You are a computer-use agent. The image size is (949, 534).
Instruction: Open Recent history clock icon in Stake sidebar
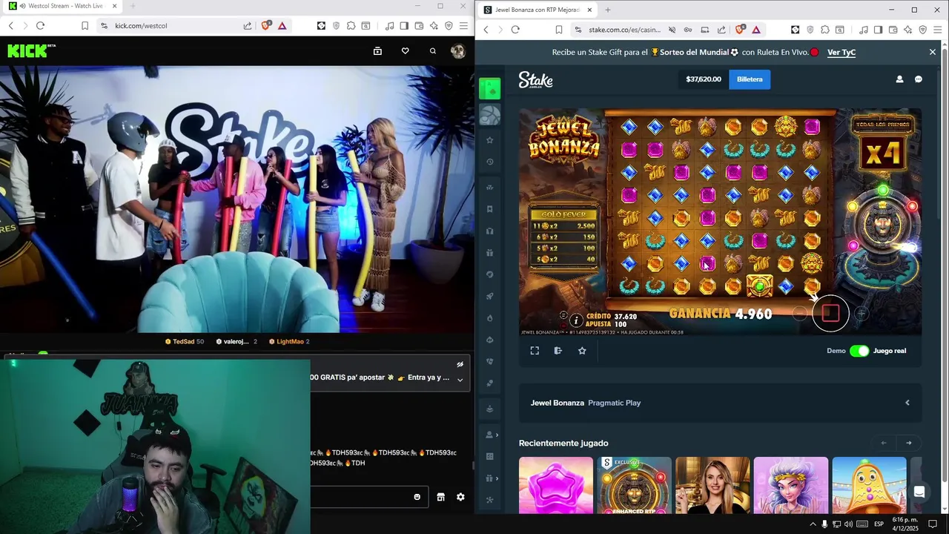[x=489, y=162]
